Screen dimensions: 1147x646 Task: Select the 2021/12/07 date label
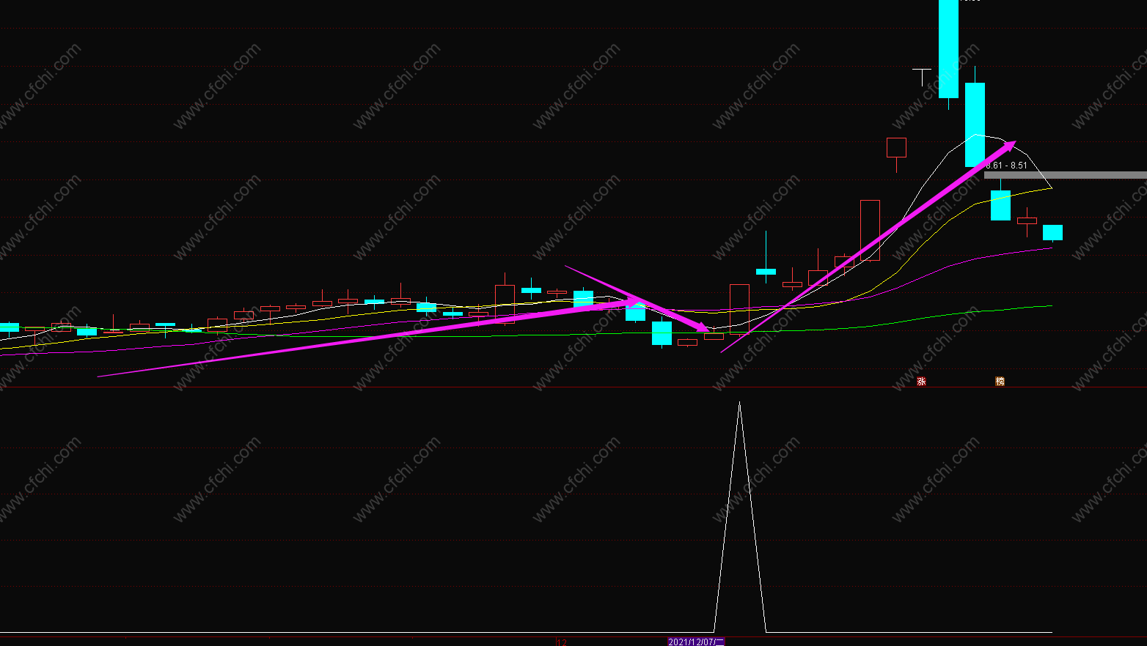(x=696, y=642)
